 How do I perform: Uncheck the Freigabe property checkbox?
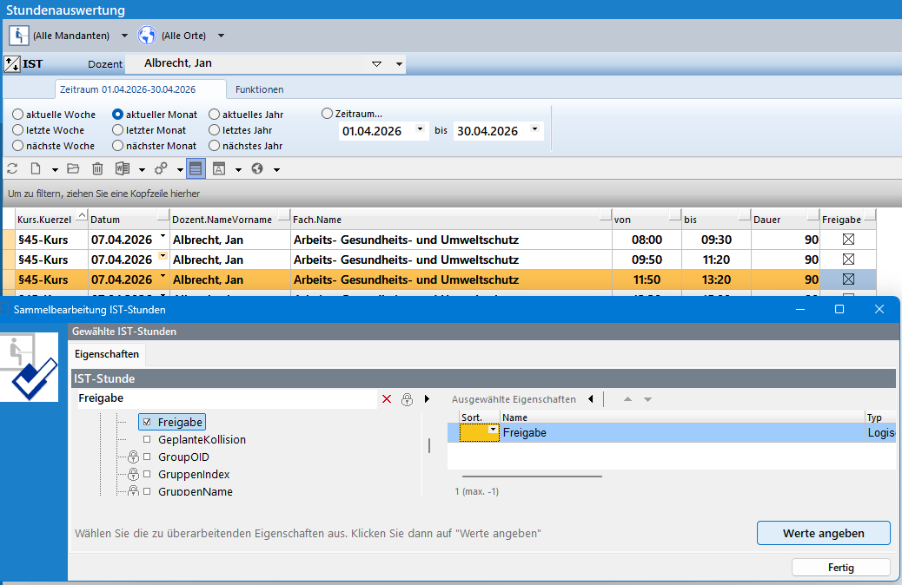pyautogui.click(x=147, y=423)
